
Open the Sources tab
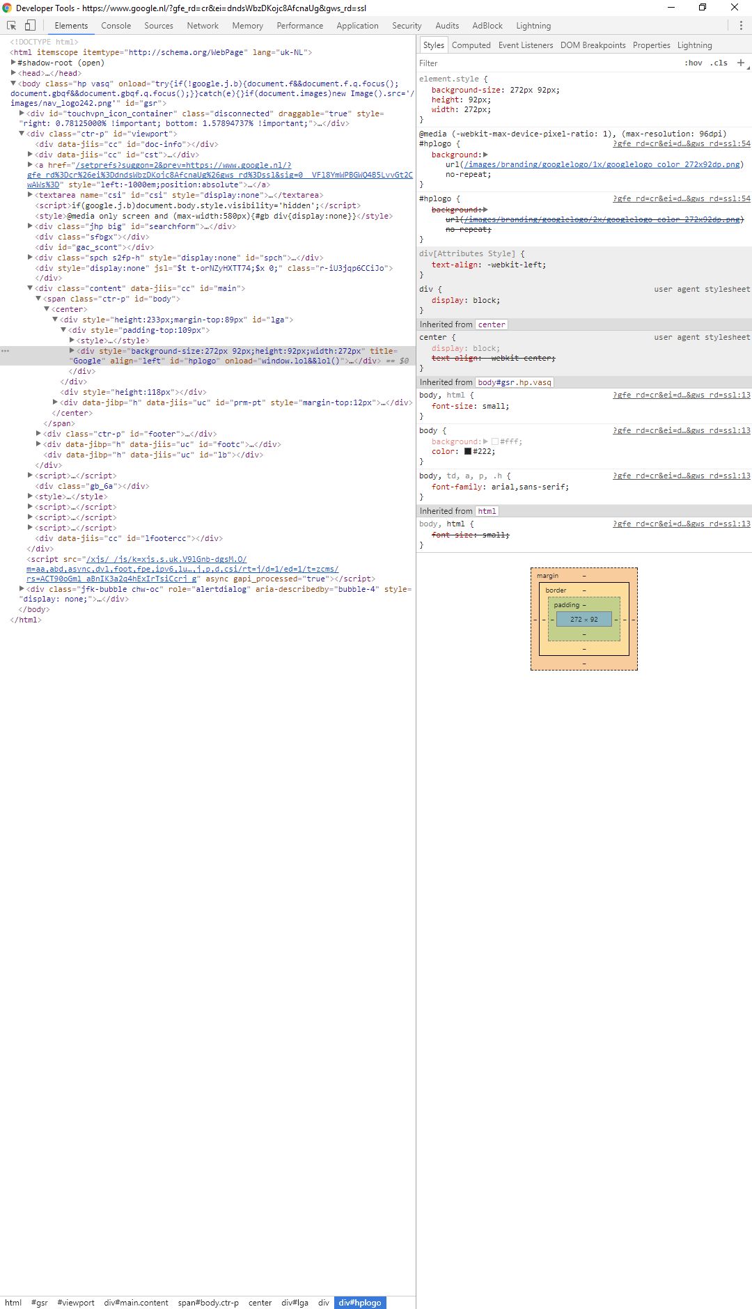[x=159, y=26]
